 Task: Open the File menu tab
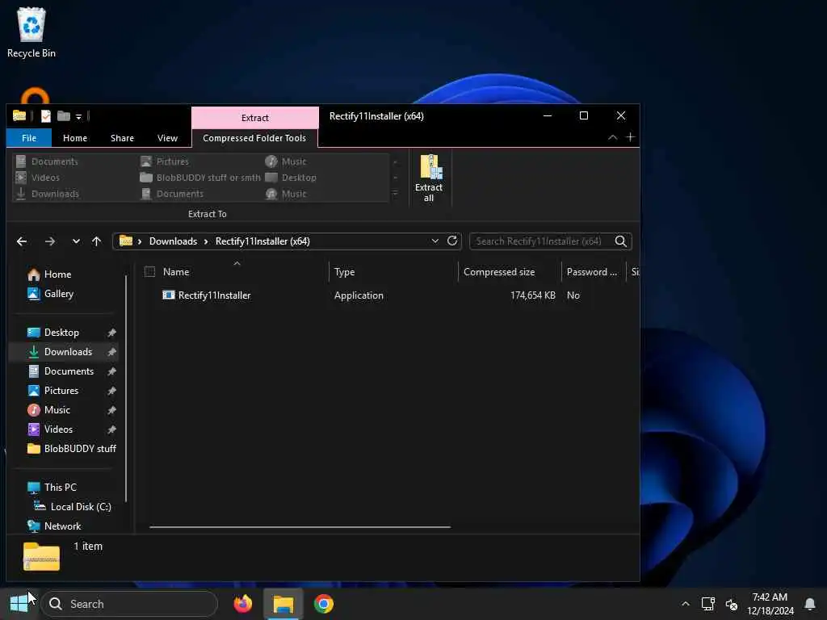click(x=29, y=138)
